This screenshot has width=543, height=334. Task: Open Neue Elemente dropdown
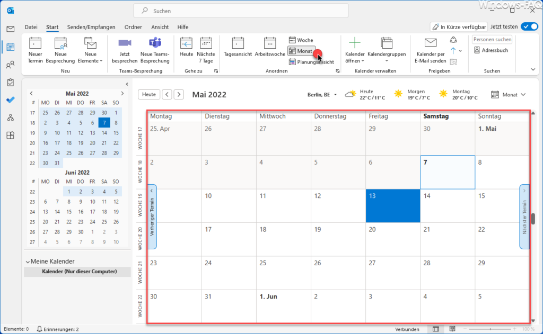pos(90,50)
